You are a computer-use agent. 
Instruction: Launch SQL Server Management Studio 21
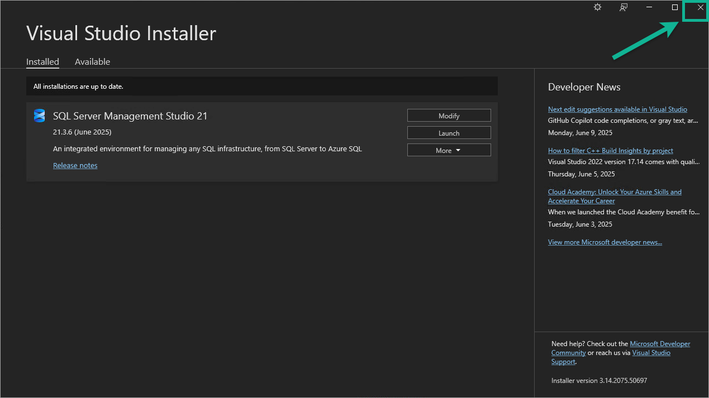(449, 133)
